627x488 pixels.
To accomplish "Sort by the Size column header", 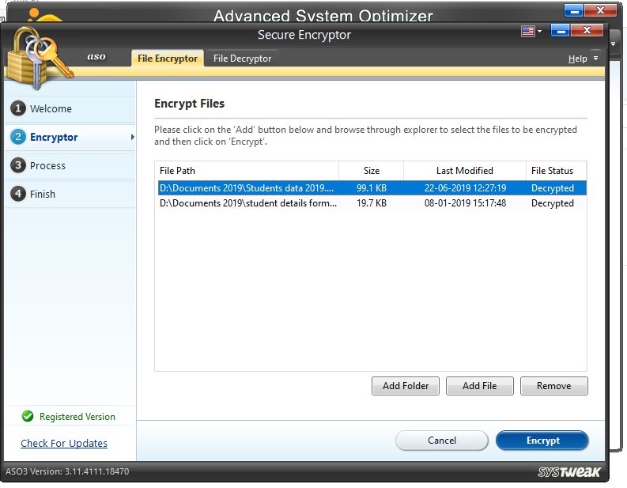I will coord(371,171).
